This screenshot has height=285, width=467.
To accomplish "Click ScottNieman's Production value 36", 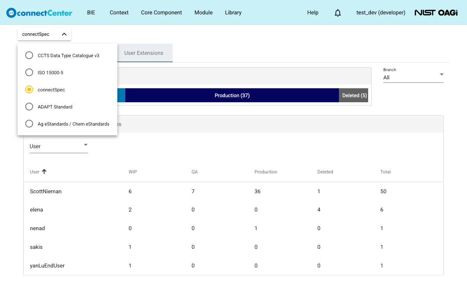I will click(258, 191).
